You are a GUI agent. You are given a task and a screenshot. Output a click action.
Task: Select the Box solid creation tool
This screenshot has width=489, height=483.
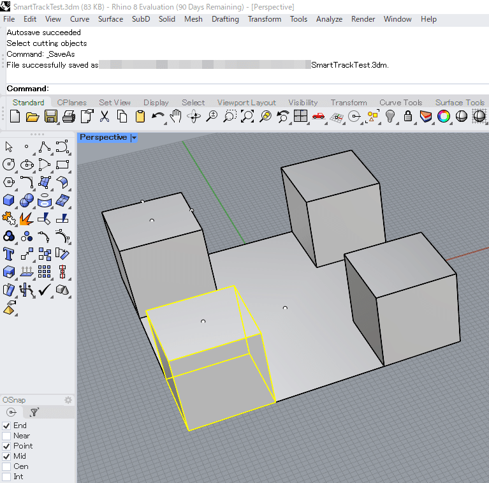coord(9,200)
